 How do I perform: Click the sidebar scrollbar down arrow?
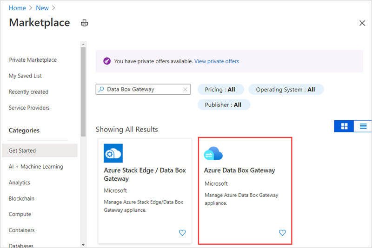coord(83,244)
